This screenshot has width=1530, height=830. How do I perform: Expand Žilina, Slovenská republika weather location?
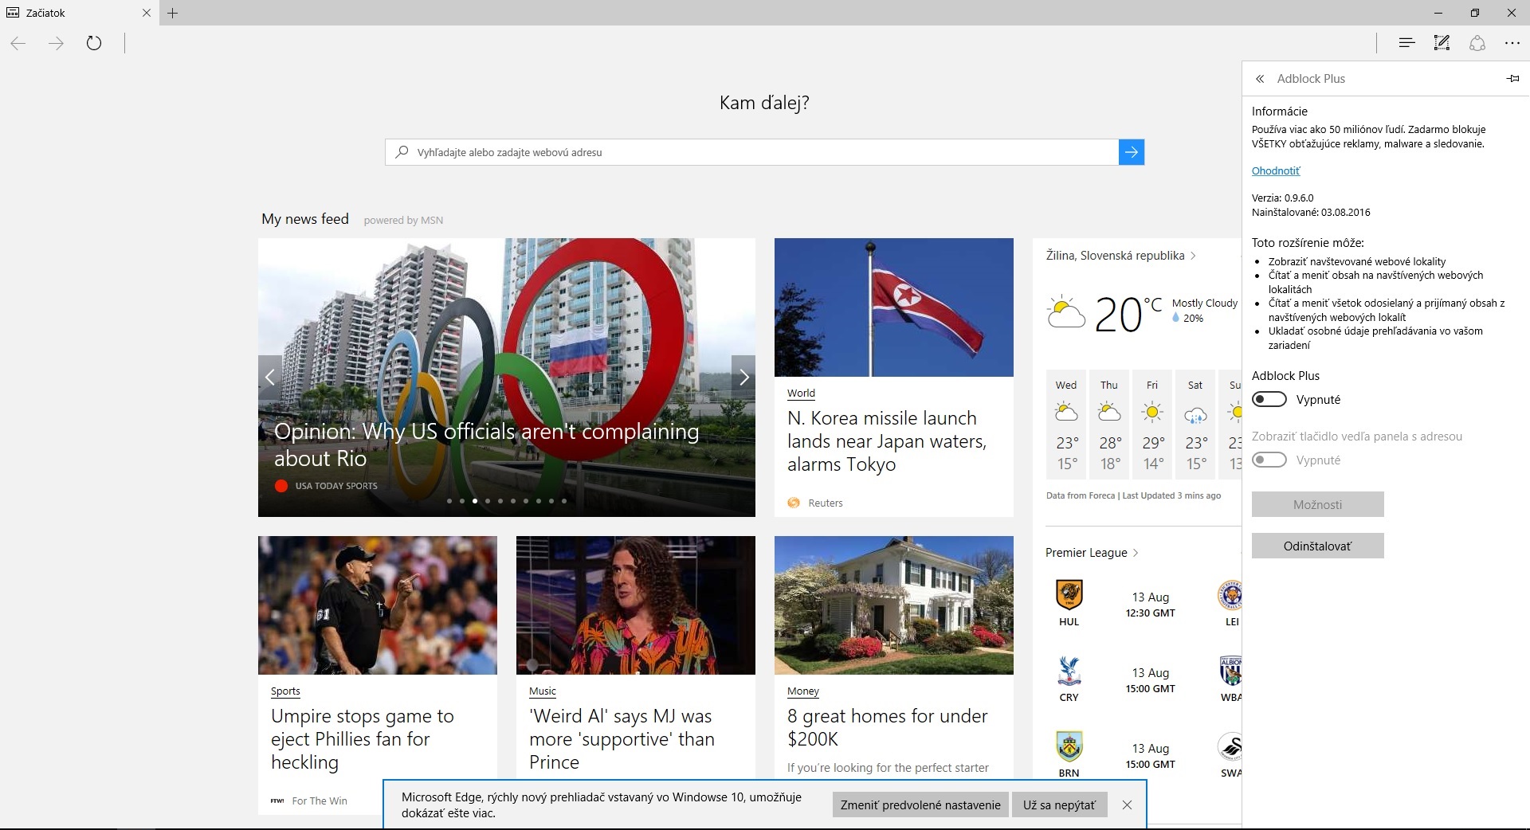pos(1121,256)
